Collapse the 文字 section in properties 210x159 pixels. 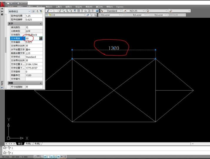(x=41, y=24)
